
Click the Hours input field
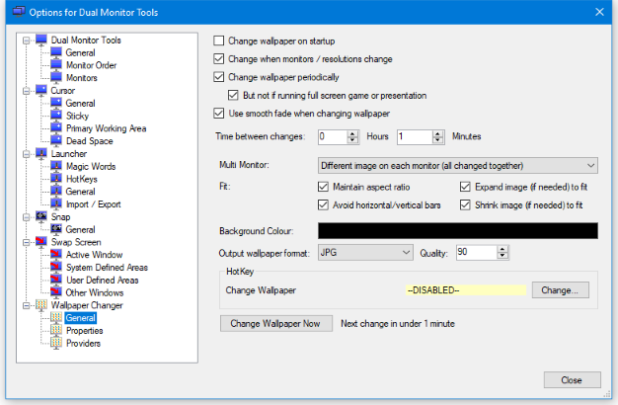pyautogui.click(x=333, y=137)
